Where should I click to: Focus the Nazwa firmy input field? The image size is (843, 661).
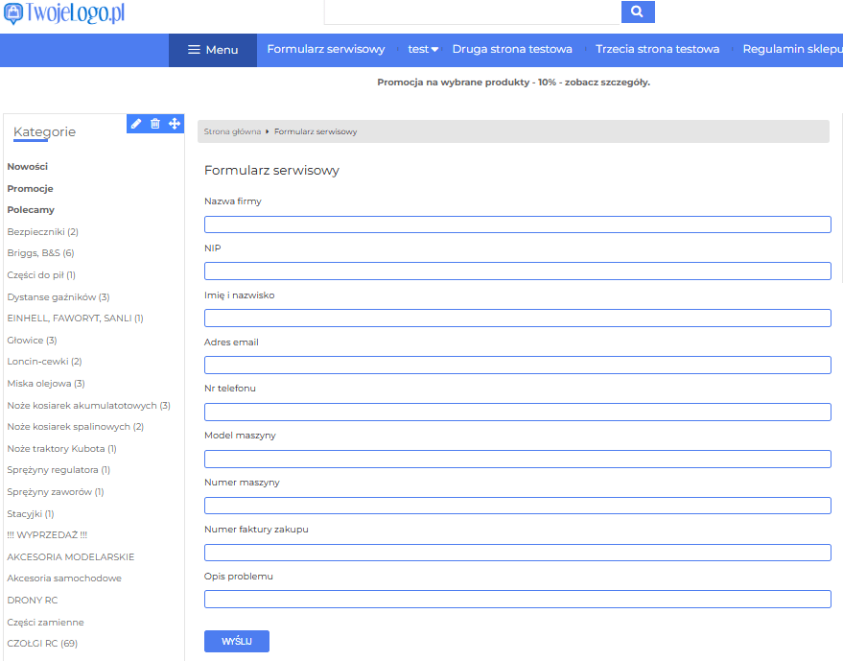[x=517, y=224]
